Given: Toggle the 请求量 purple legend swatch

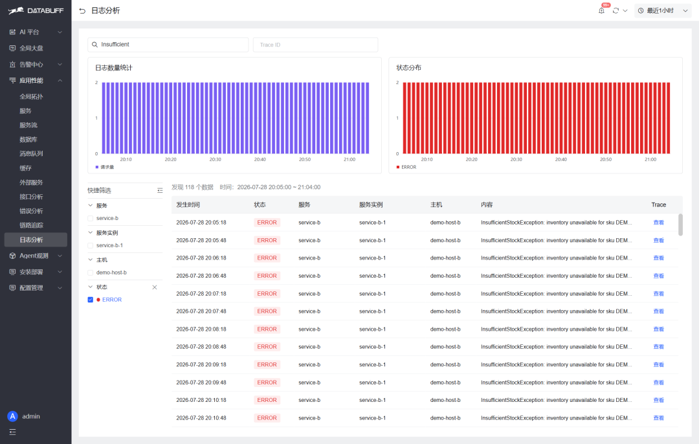Looking at the screenshot, I should [x=97, y=167].
